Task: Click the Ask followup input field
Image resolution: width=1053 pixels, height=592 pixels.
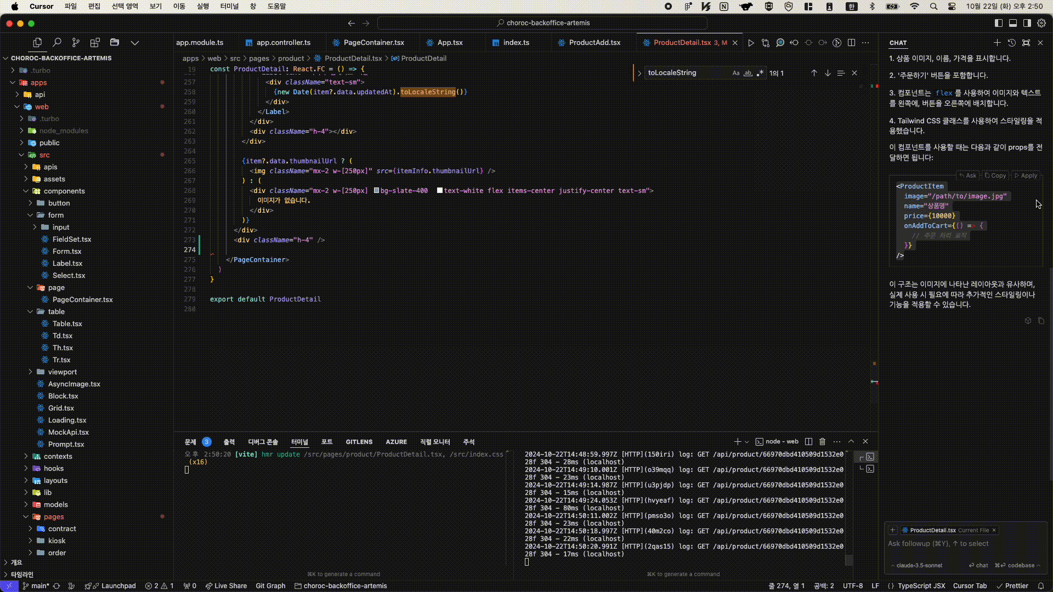Action: (x=966, y=544)
